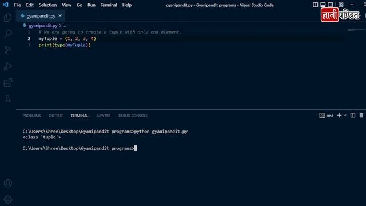Open the Testing flask view
The height and width of the screenshot is (206, 366).
click(7, 99)
